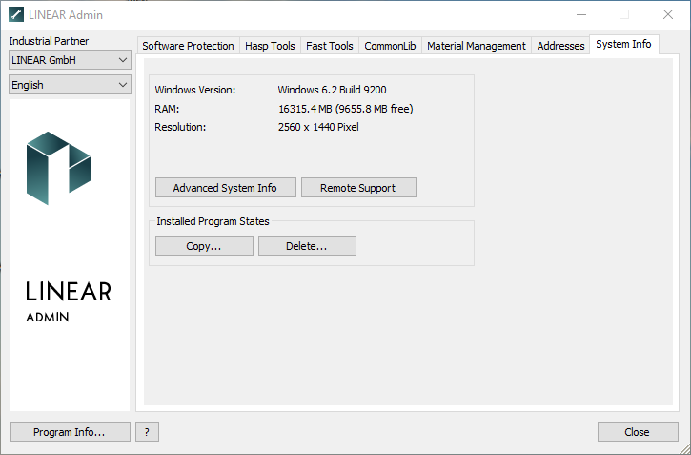
Task: Switch to the Hasp Tools tab
Action: tap(270, 46)
